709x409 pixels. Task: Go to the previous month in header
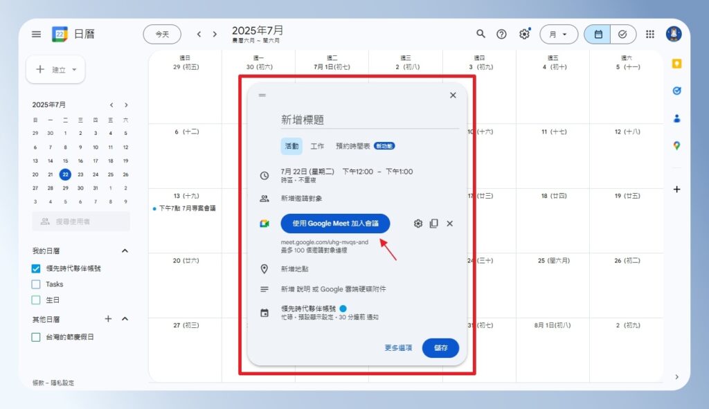pyautogui.click(x=199, y=35)
